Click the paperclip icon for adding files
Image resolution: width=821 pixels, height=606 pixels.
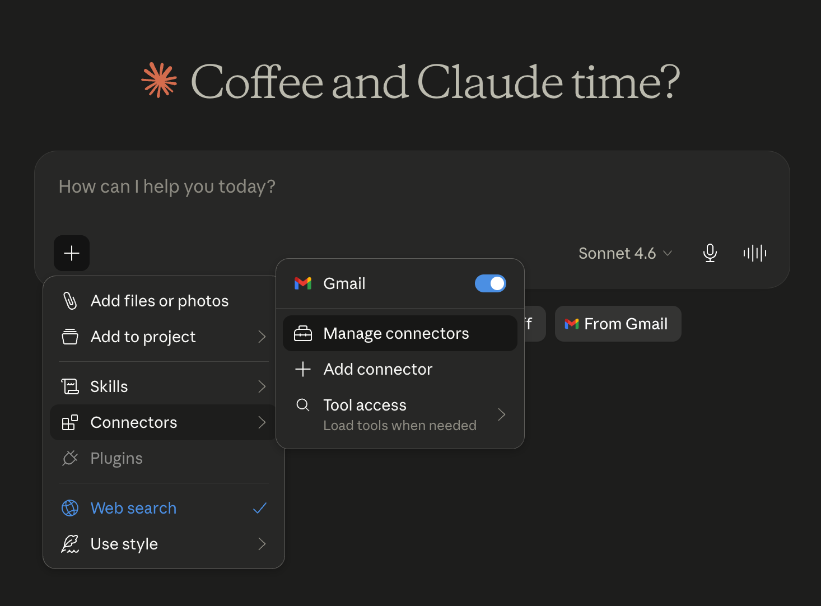[70, 301]
